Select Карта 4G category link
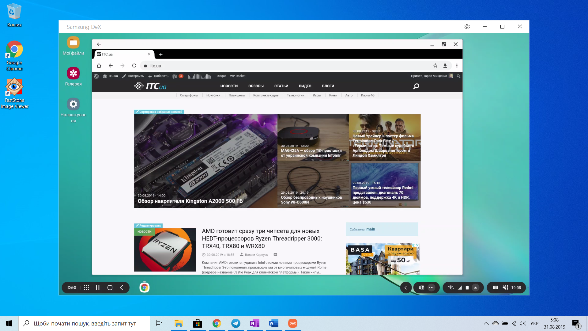The height and width of the screenshot is (331, 588). click(367, 95)
